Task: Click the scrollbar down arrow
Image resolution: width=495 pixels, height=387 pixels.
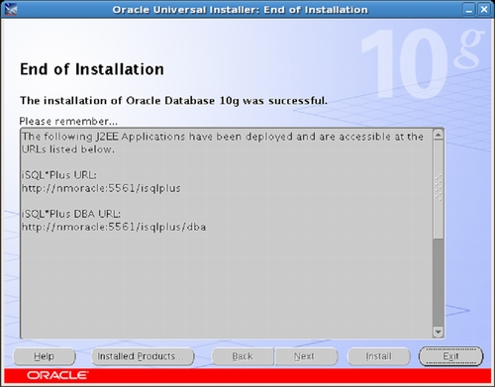Action: [438, 332]
